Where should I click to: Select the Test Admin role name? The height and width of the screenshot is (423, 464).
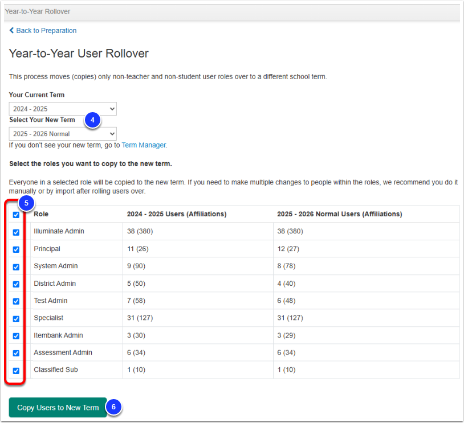[51, 301]
